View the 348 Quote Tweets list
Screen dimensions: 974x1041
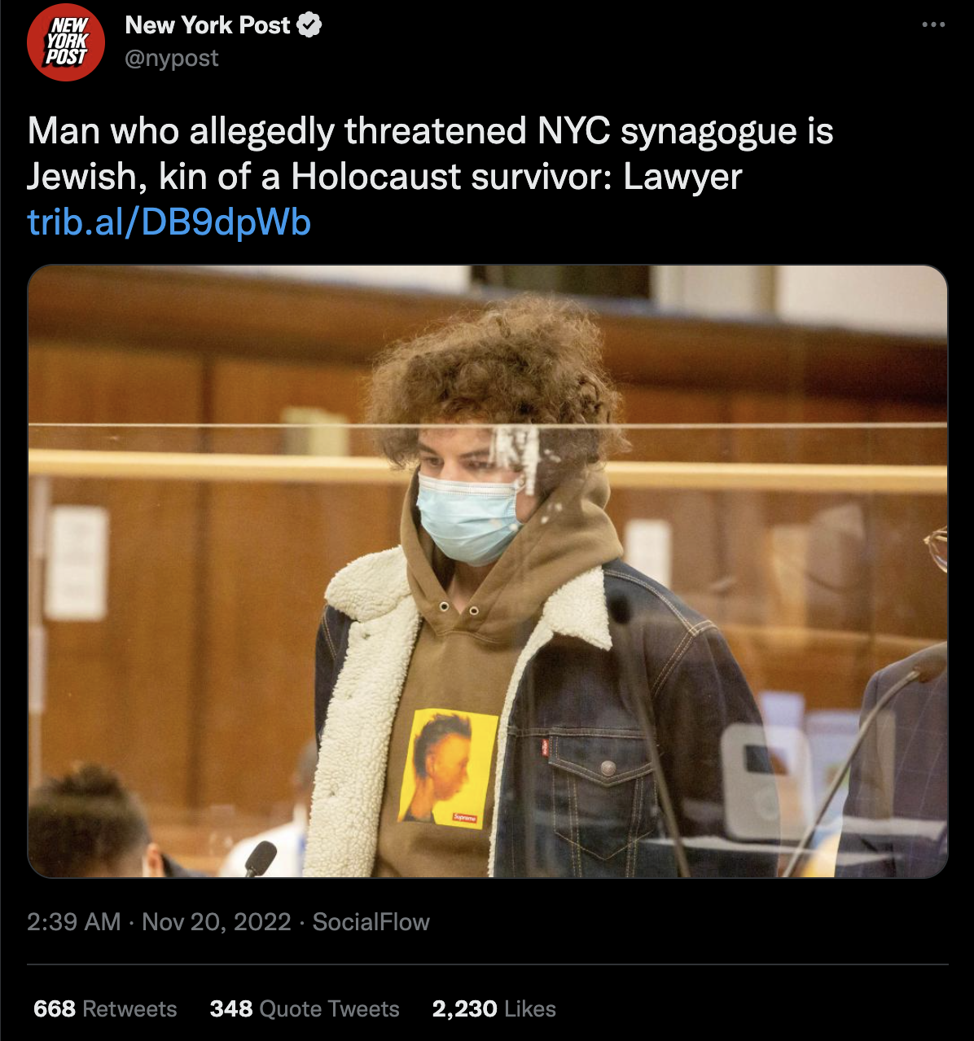(x=305, y=1008)
